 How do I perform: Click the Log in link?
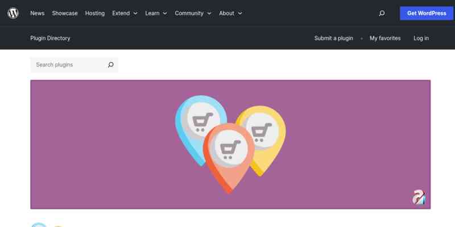pyautogui.click(x=421, y=38)
